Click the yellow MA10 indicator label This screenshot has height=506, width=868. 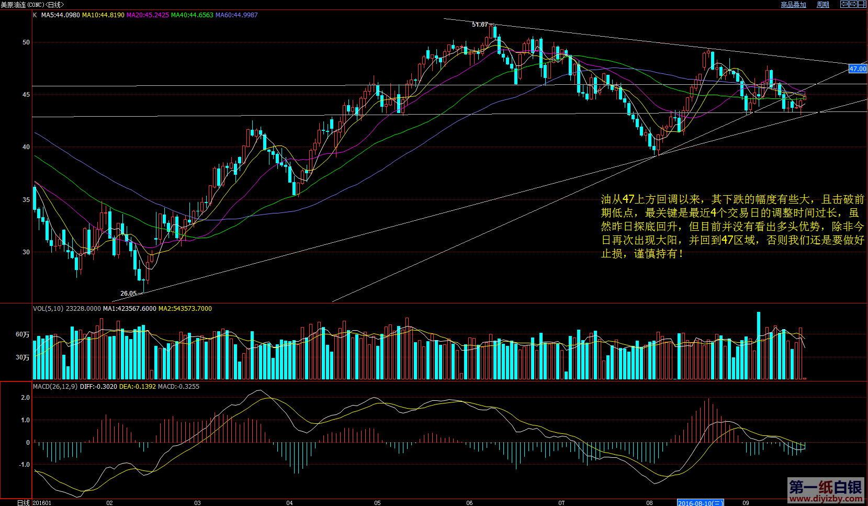(x=103, y=15)
